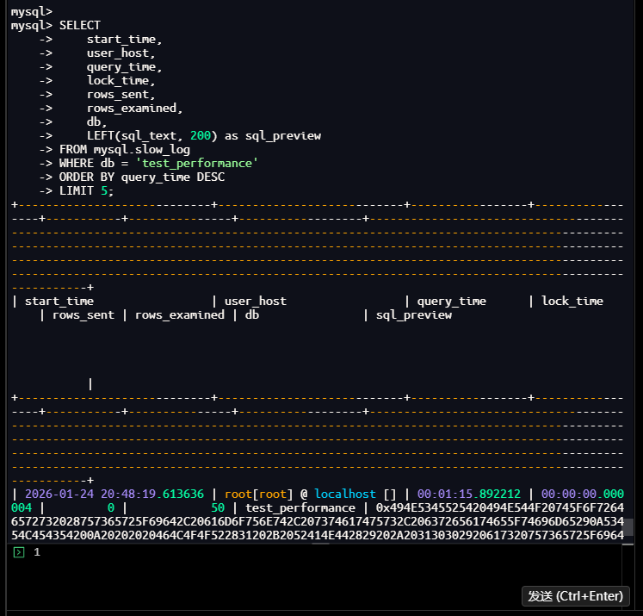Click the 'user_host' column header
This screenshot has height=616, width=643.
(255, 302)
